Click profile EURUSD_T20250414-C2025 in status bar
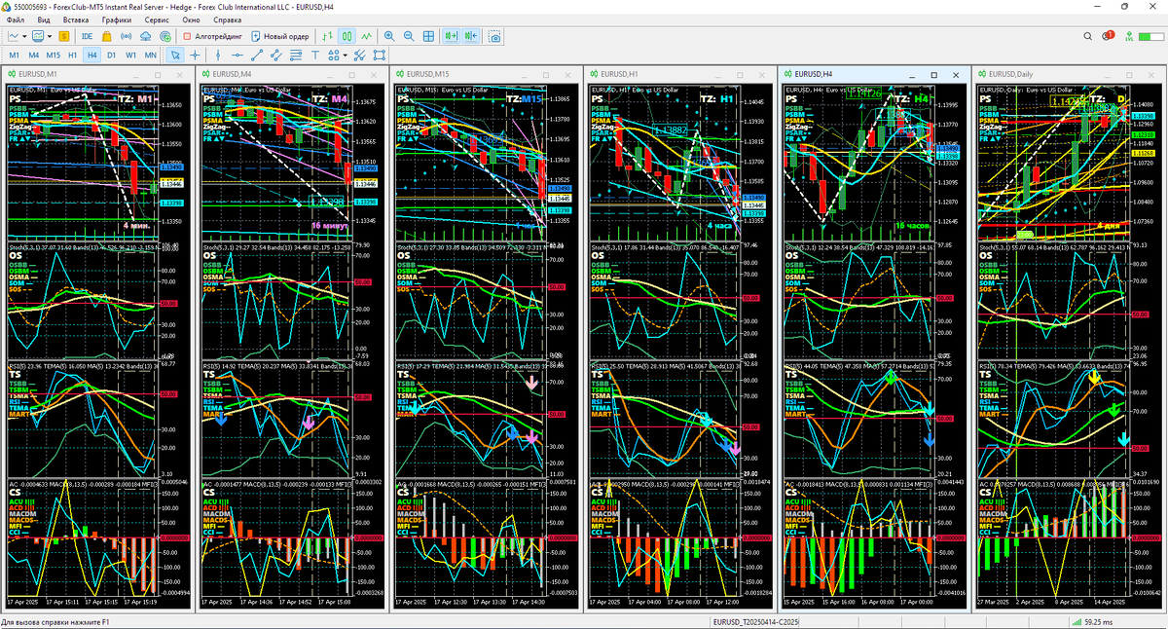Screen dimensions: 1168x629 (x=755, y=622)
